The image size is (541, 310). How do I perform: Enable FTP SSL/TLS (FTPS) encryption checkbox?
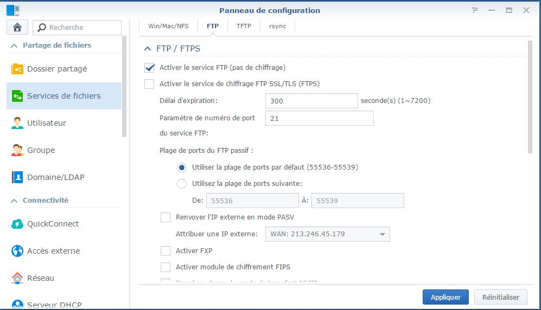[x=149, y=83]
